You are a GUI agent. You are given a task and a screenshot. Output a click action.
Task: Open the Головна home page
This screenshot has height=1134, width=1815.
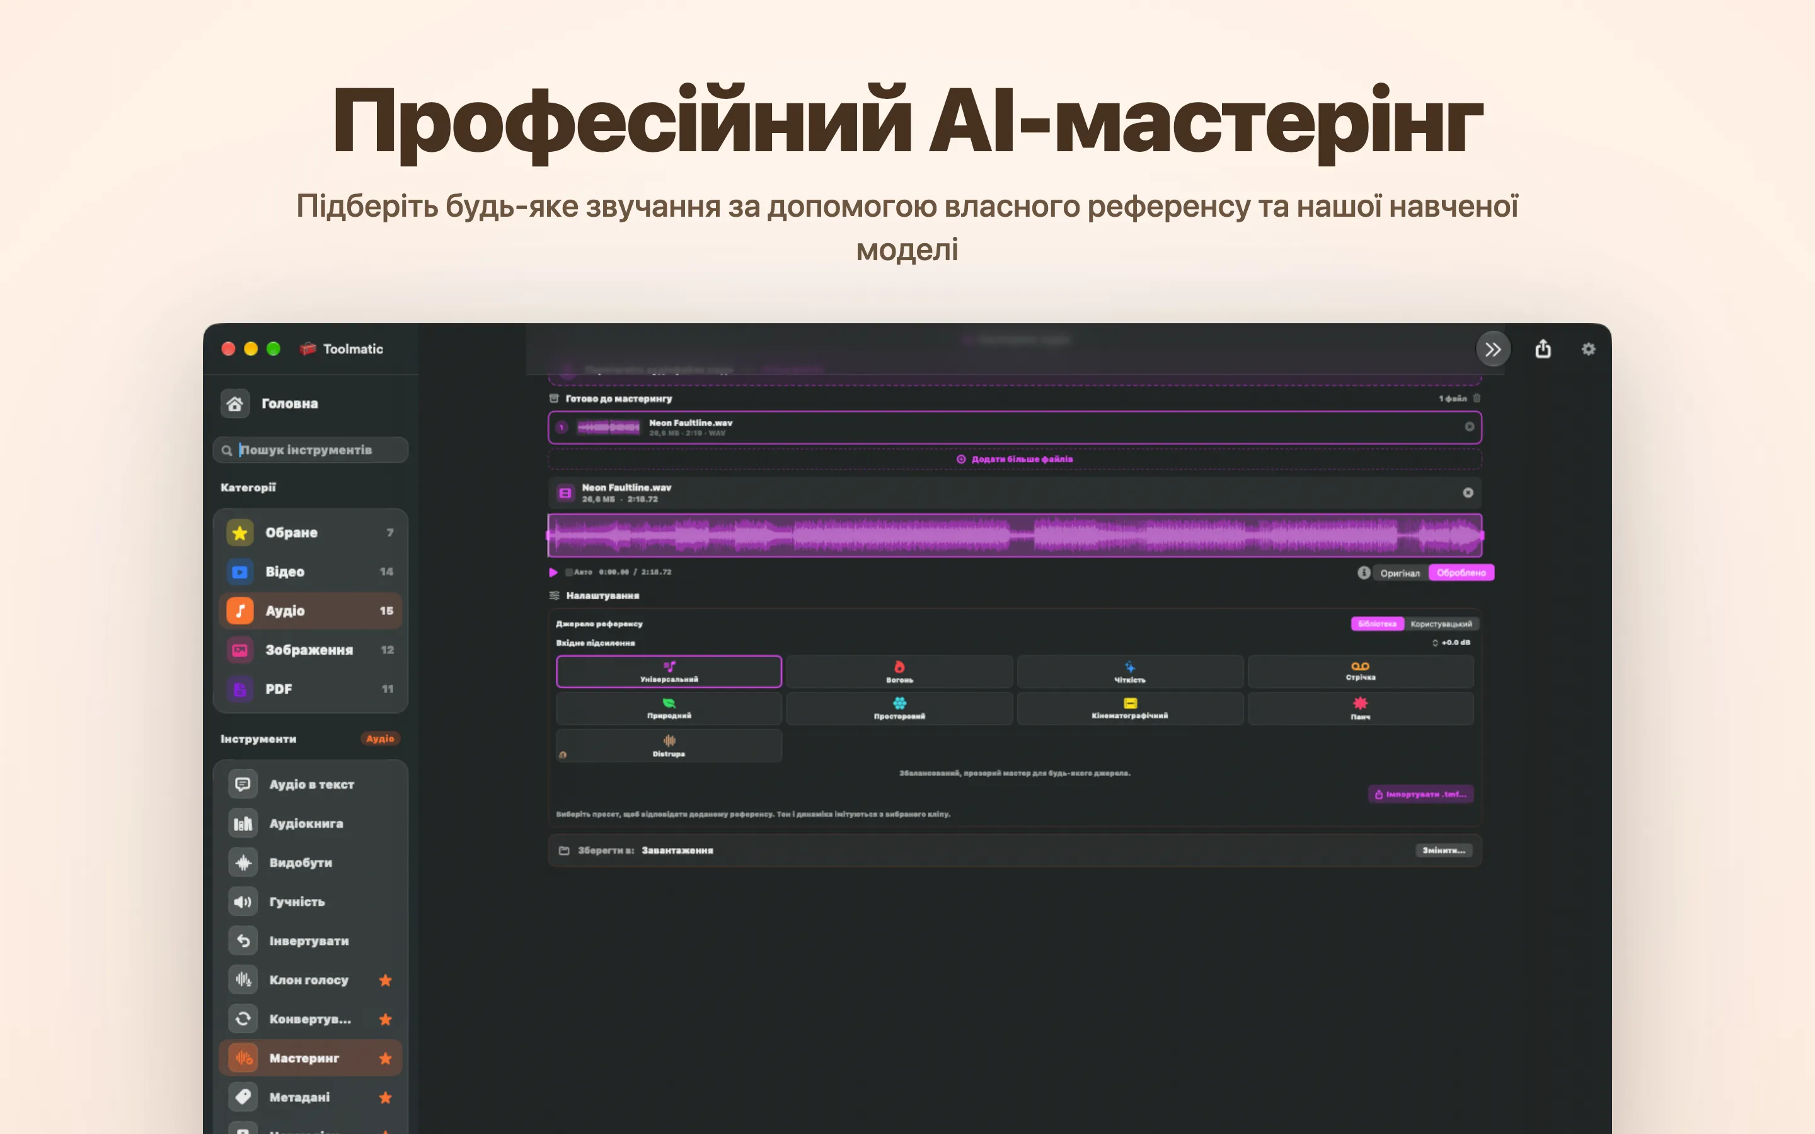(270, 403)
